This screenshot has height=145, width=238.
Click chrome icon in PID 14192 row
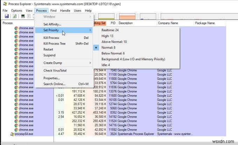[16, 117]
